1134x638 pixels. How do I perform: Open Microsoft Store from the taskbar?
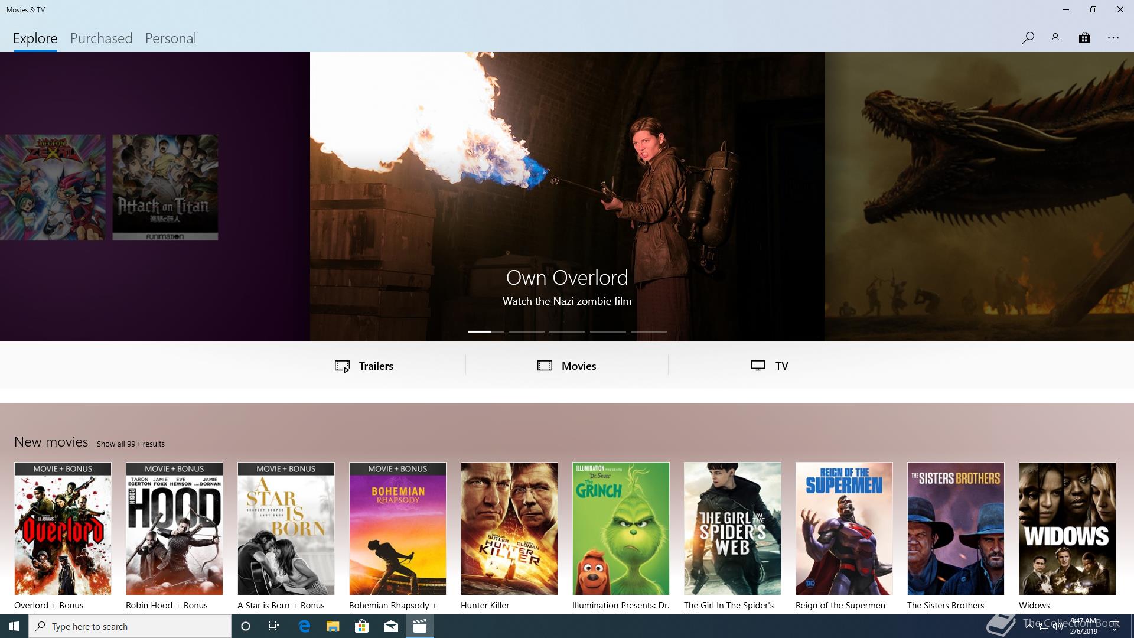361,626
